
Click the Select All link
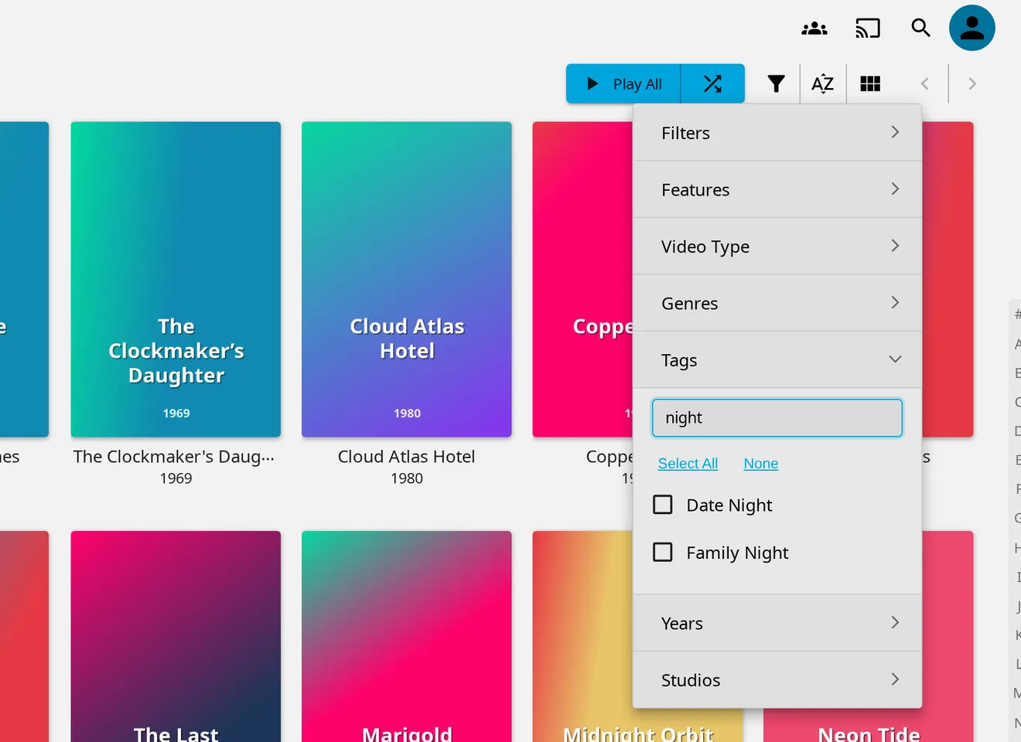[x=688, y=464]
